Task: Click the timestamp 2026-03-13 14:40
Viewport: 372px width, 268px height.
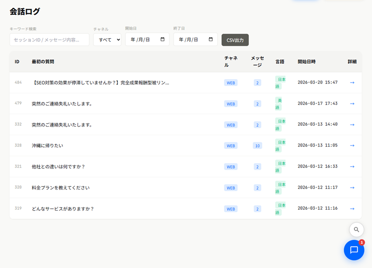Action: point(317,124)
